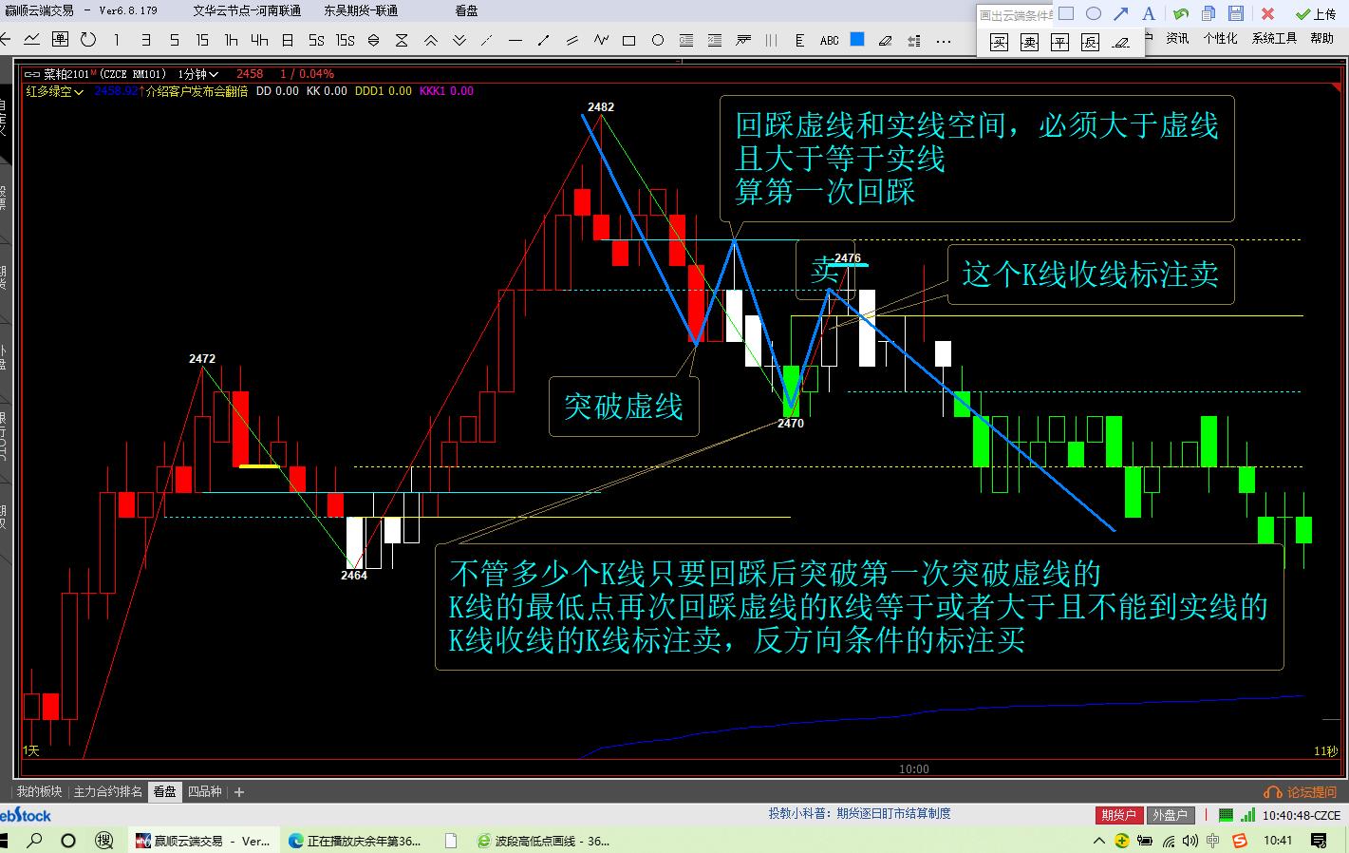Screen dimensions: 1349x853
Task: Open the more tools ellipsis menu
Action: 943,41
